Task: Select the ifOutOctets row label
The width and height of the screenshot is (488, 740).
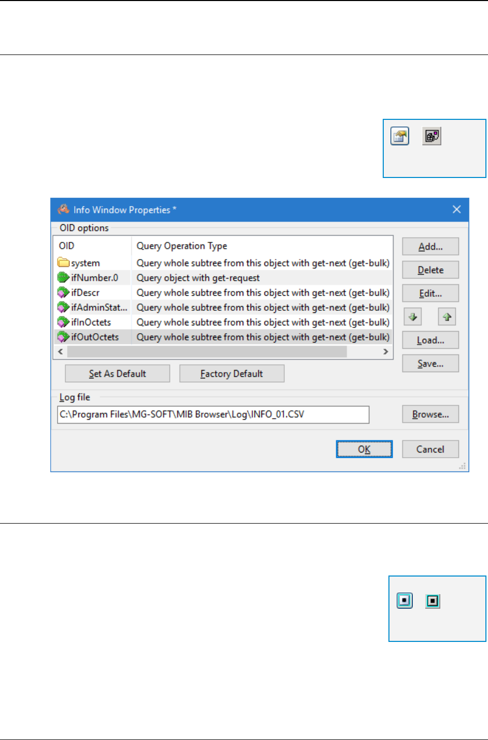Action: (x=95, y=337)
